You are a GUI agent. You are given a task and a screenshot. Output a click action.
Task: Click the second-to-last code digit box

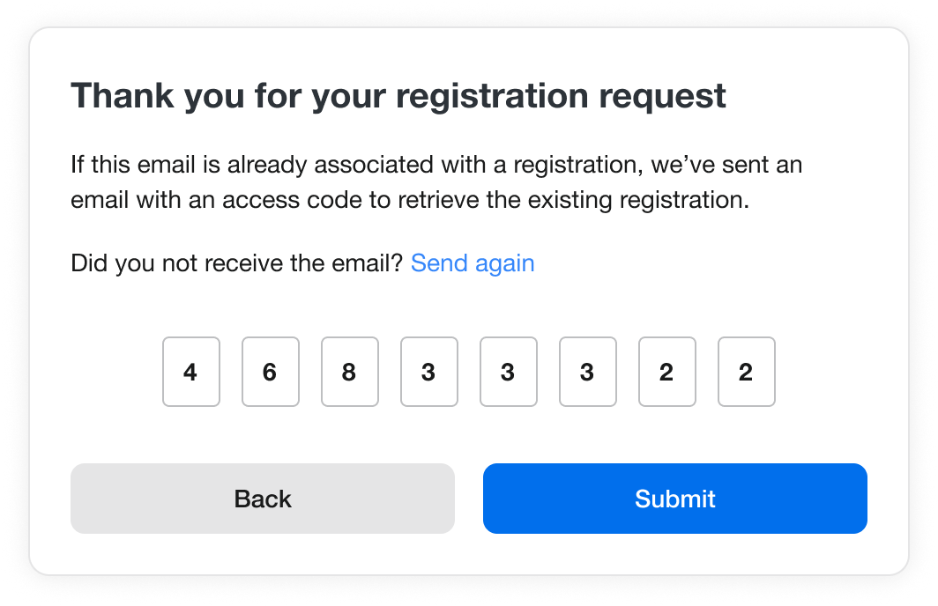pos(667,372)
